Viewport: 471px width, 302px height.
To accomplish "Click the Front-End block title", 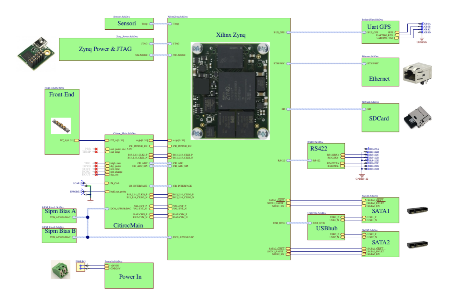I will click(62, 94).
